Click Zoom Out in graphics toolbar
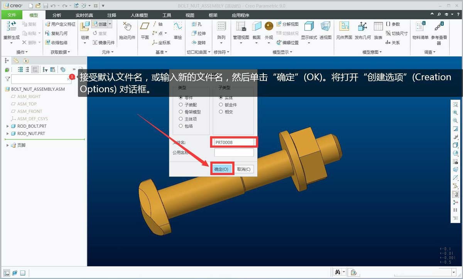Viewport: 463px width, 279px height. 455,120
